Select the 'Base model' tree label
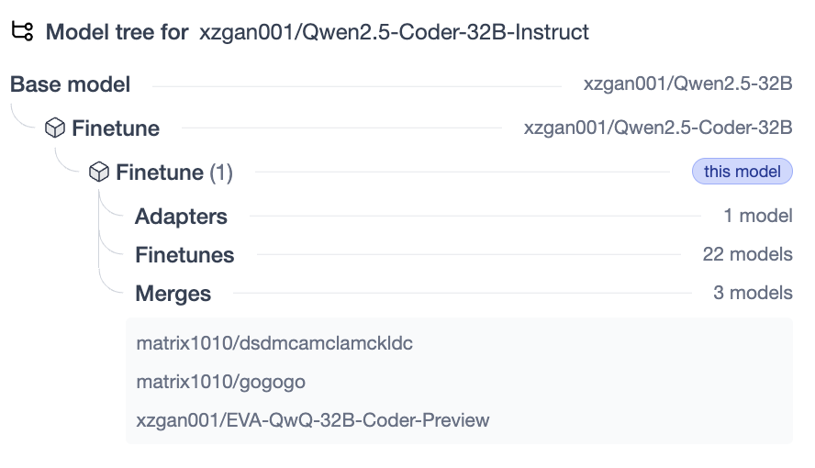 71,84
